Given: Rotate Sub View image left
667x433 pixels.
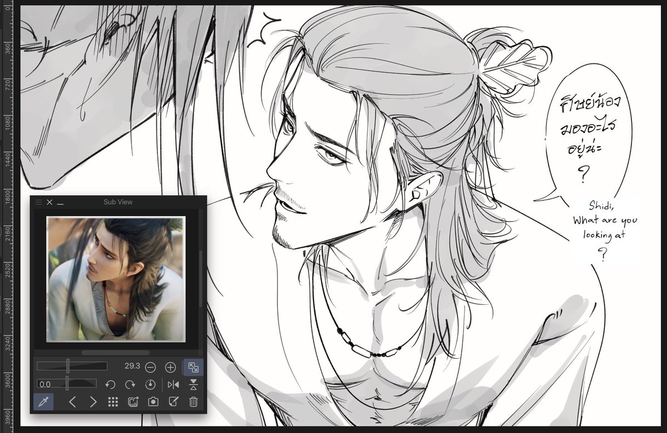Looking at the screenshot, I should click(110, 384).
